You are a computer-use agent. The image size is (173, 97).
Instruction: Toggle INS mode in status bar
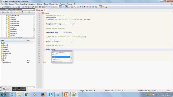pos(168,91)
